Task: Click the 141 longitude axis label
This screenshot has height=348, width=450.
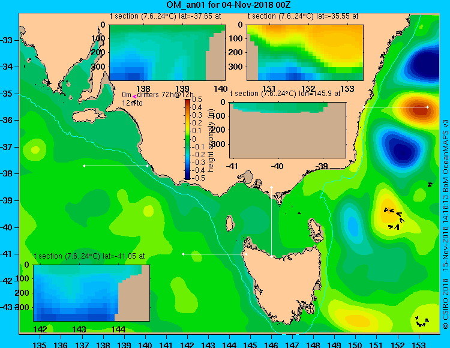Action: click(x=166, y=345)
